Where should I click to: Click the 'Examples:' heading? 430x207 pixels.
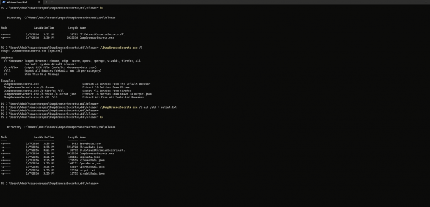pyautogui.click(x=8, y=81)
